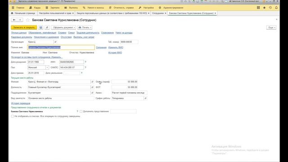
Task: Click Склонения link
Action: click(x=101, y=47)
